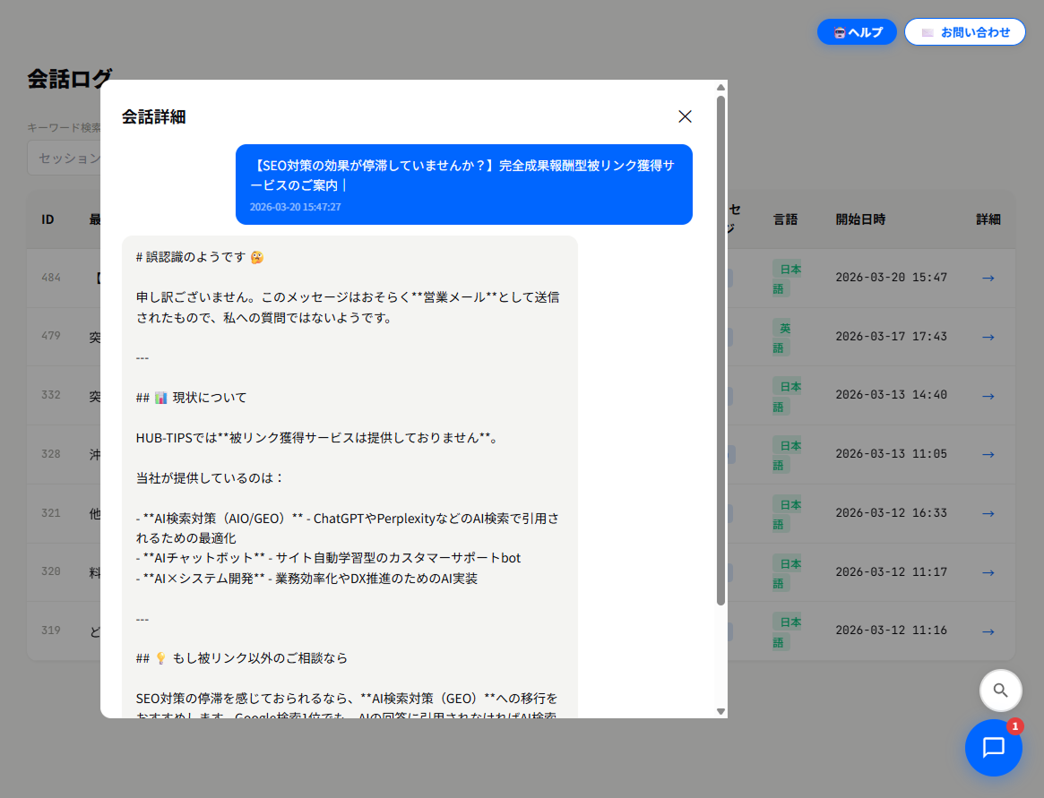
Task: Click the blue SEO message bubble in the modal
Action: click(463, 184)
